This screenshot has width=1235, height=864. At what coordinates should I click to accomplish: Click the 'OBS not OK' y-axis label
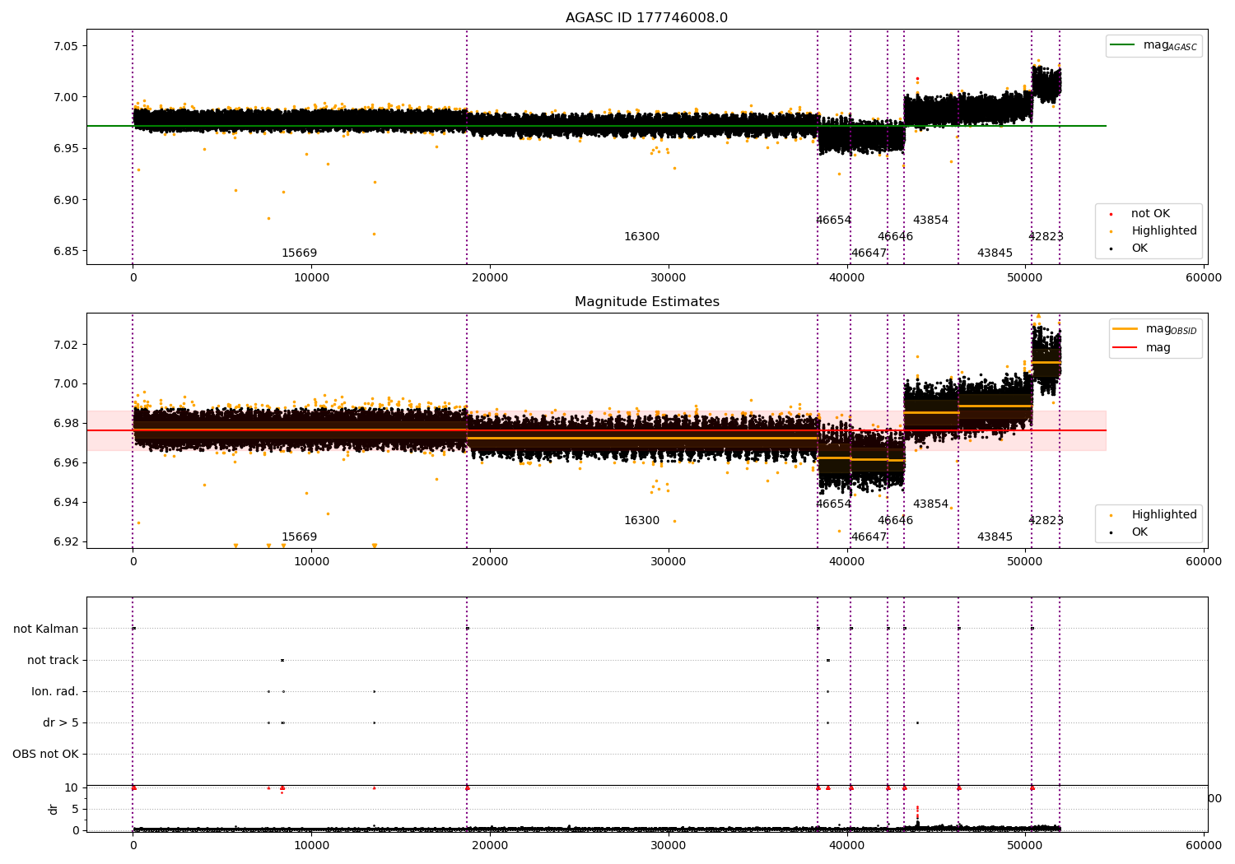tap(45, 755)
